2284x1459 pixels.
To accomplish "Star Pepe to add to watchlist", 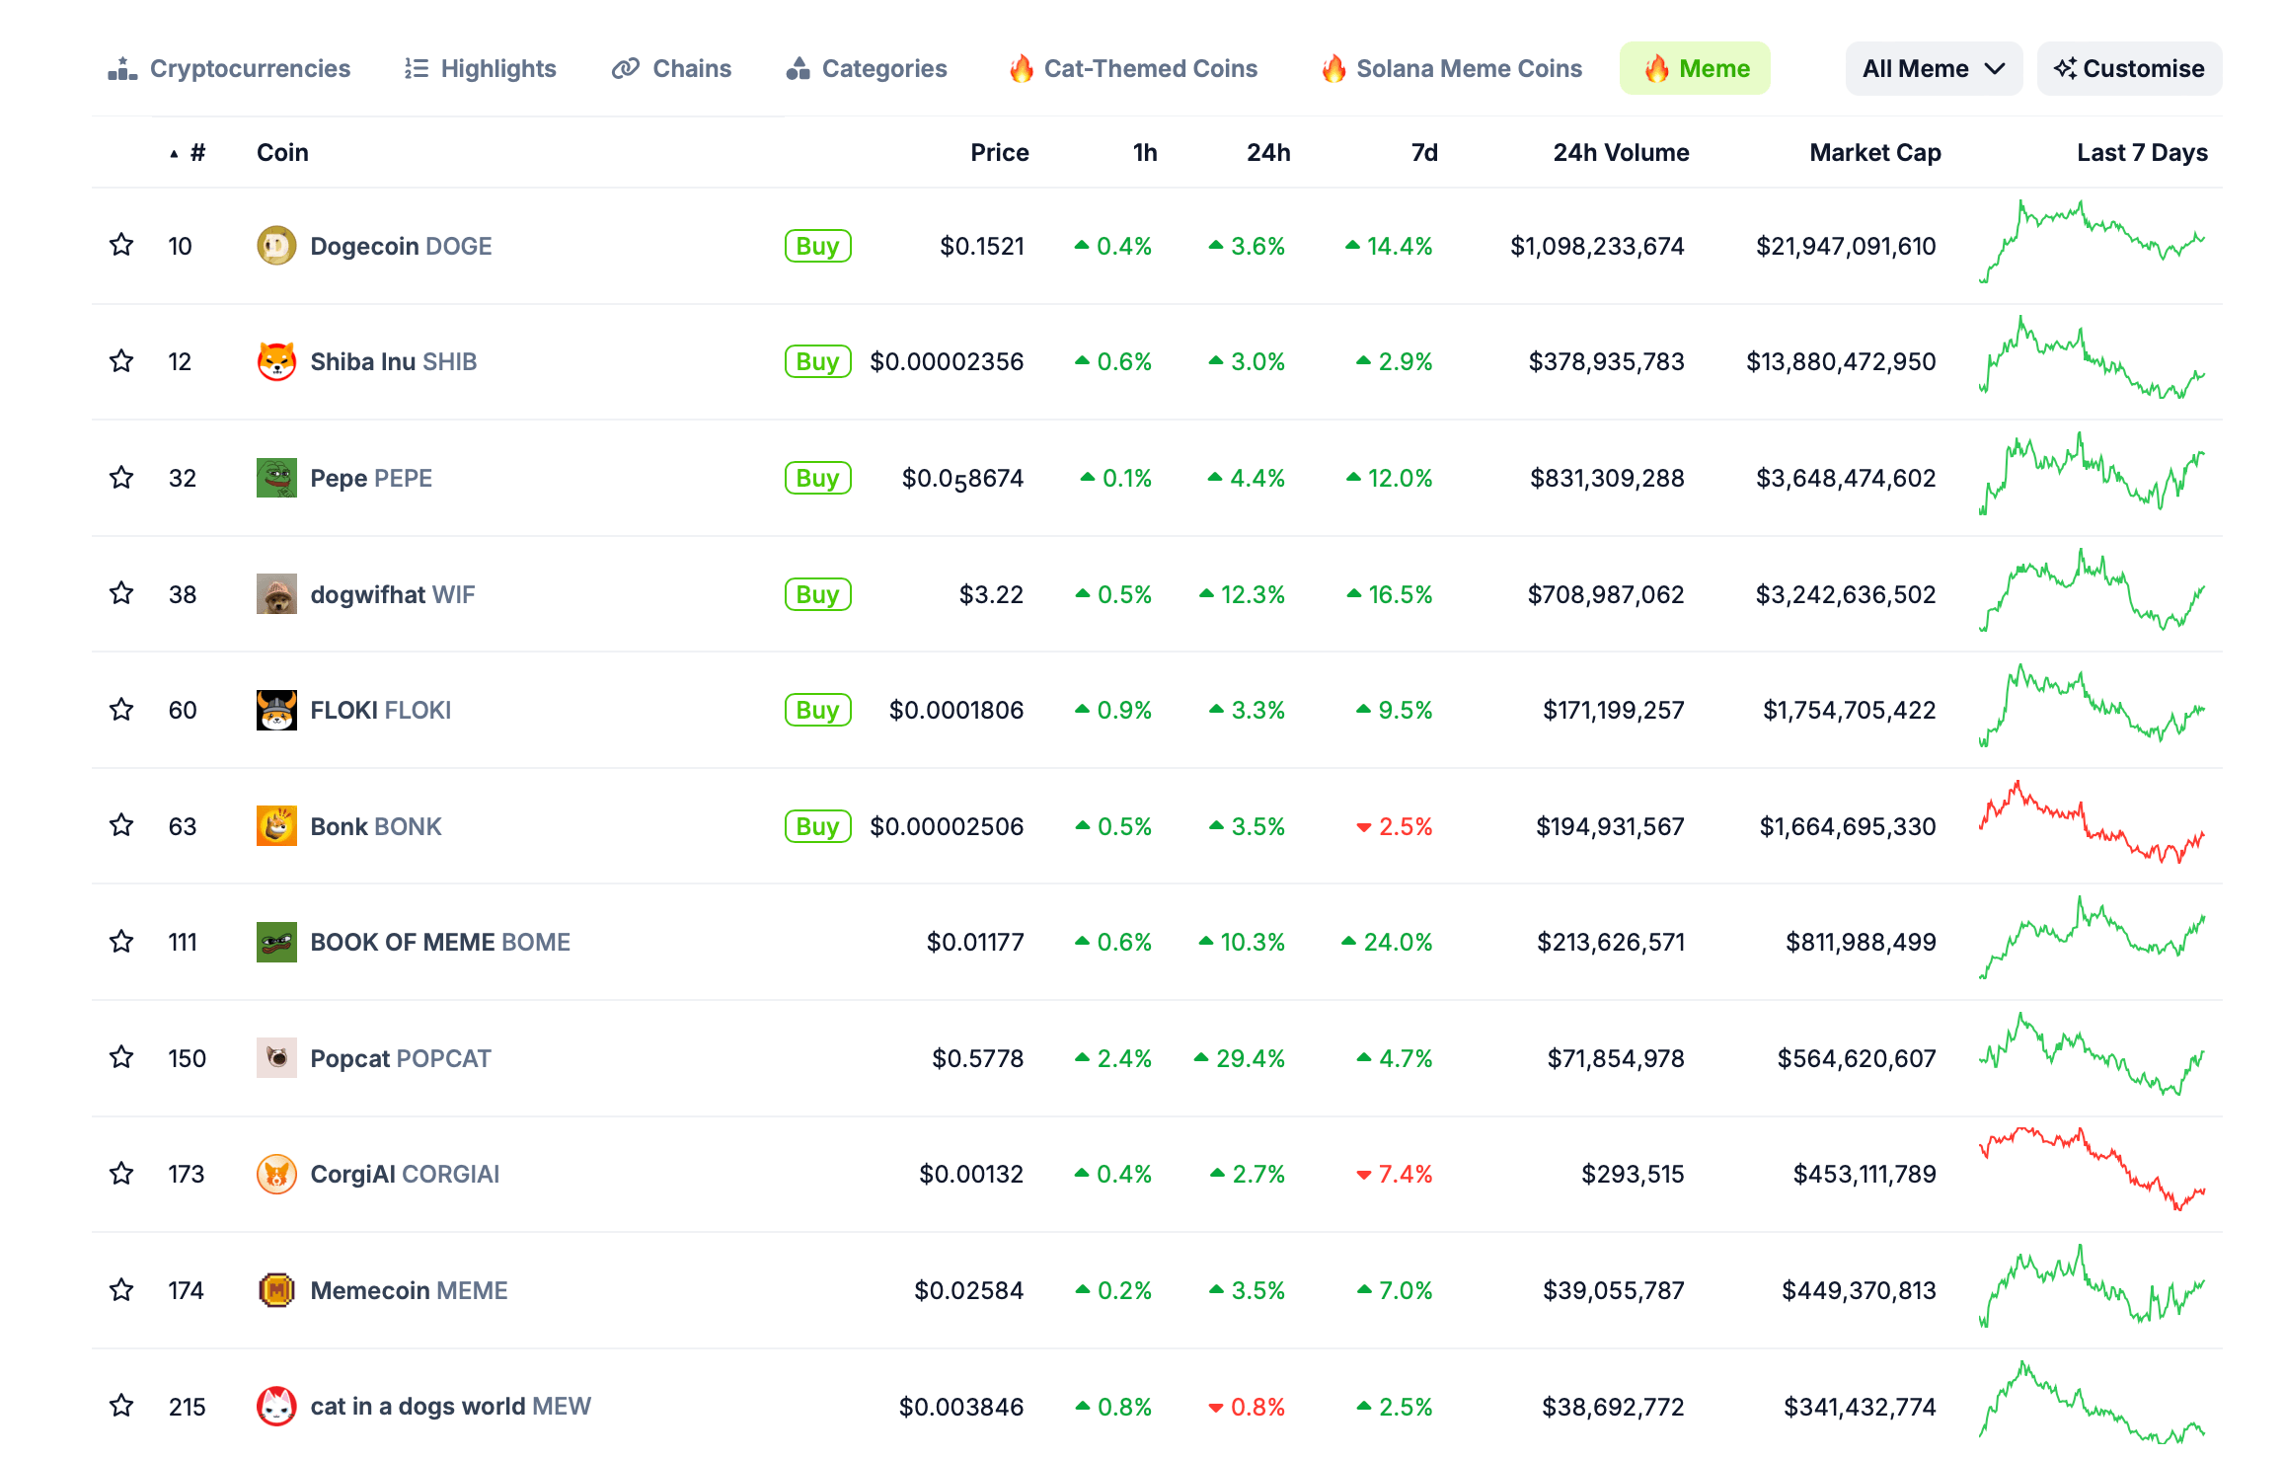I will [121, 478].
